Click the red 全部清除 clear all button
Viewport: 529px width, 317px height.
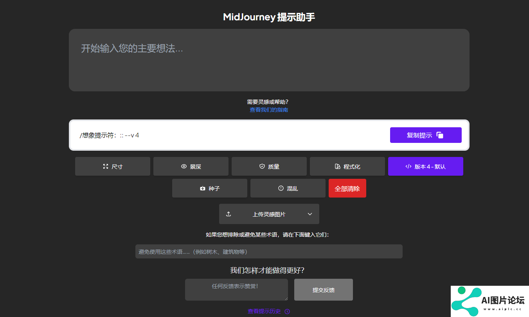[x=347, y=188]
